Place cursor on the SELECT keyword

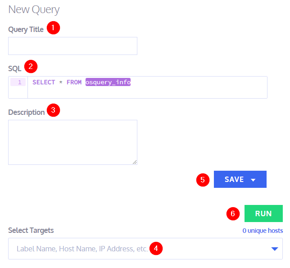pos(43,82)
